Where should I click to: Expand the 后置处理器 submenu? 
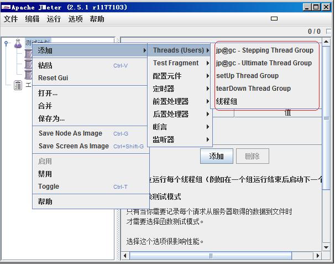[x=180, y=114]
